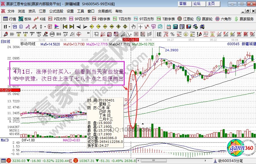Click the 客服 button in title bar
This screenshot has height=164, width=256.
pyautogui.click(x=183, y=4)
